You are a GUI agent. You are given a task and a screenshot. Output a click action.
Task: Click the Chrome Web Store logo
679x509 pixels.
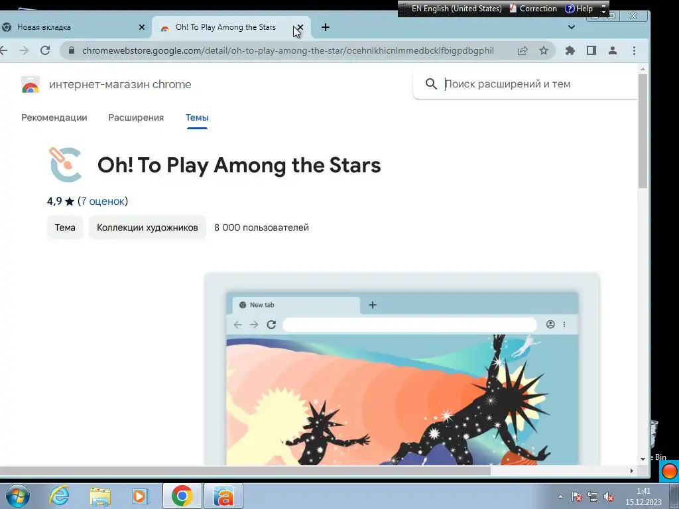(x=31, y=84)
